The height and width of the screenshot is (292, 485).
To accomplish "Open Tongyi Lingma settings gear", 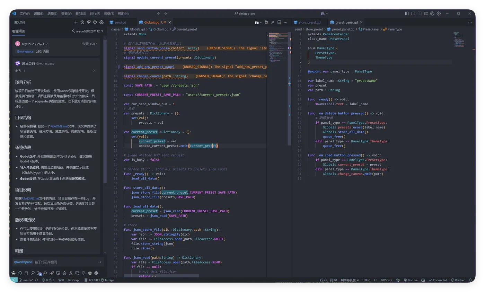I will tap(102, 22).
